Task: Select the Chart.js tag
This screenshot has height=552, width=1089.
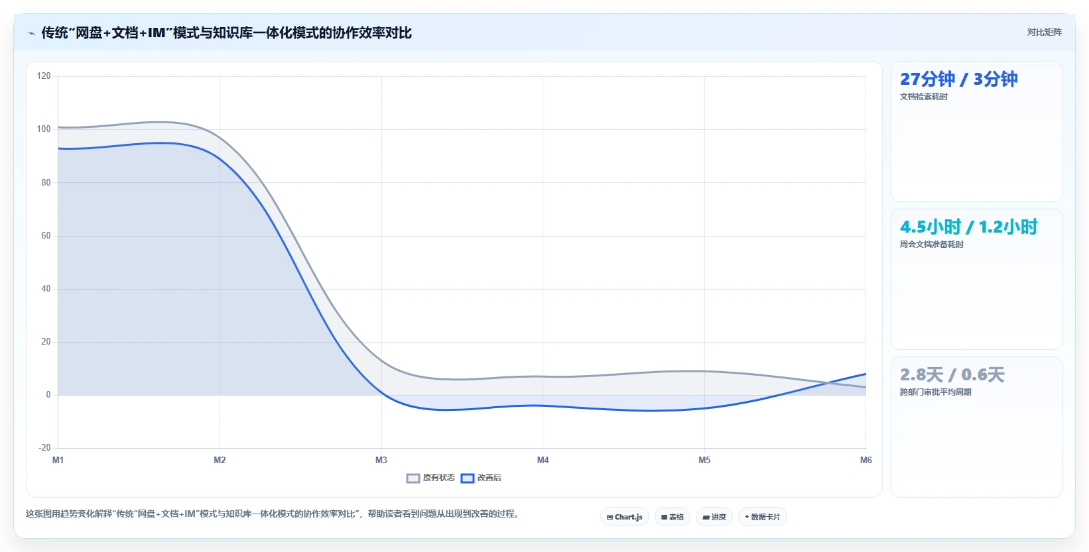Action: pyautogui.click(x=625, y=517)
